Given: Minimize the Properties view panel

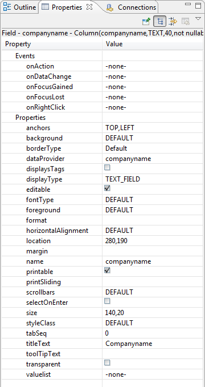Looking at the screenshot, I should (188, 4).
